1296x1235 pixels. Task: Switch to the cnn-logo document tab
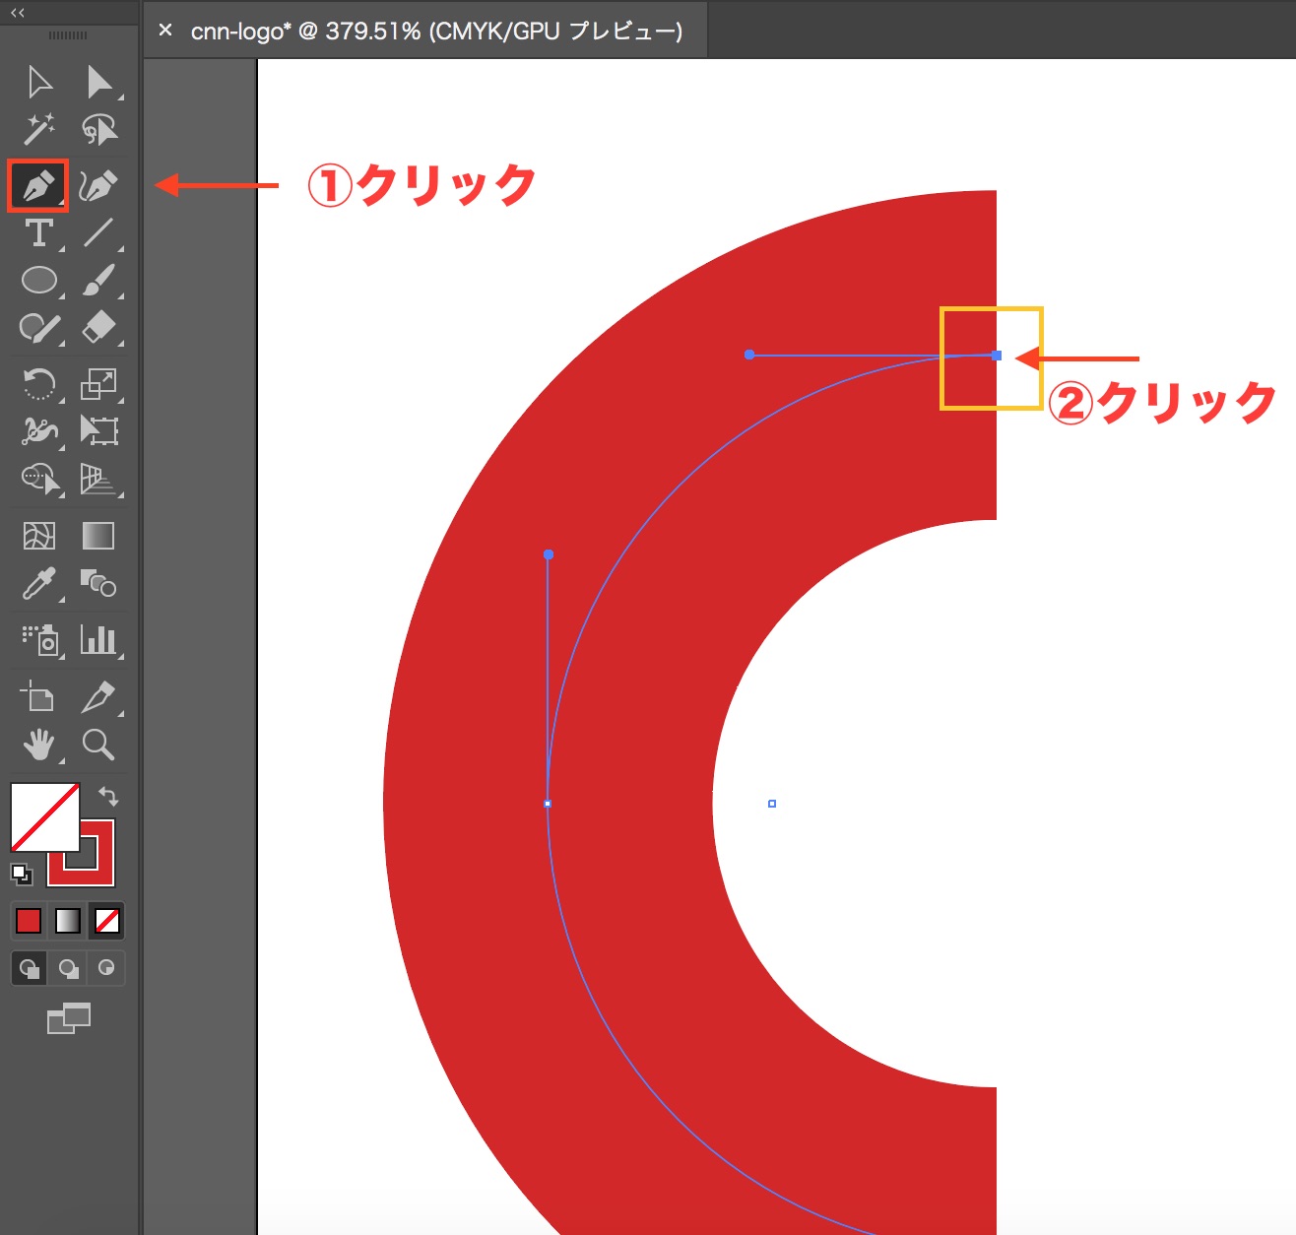(437, 31)
